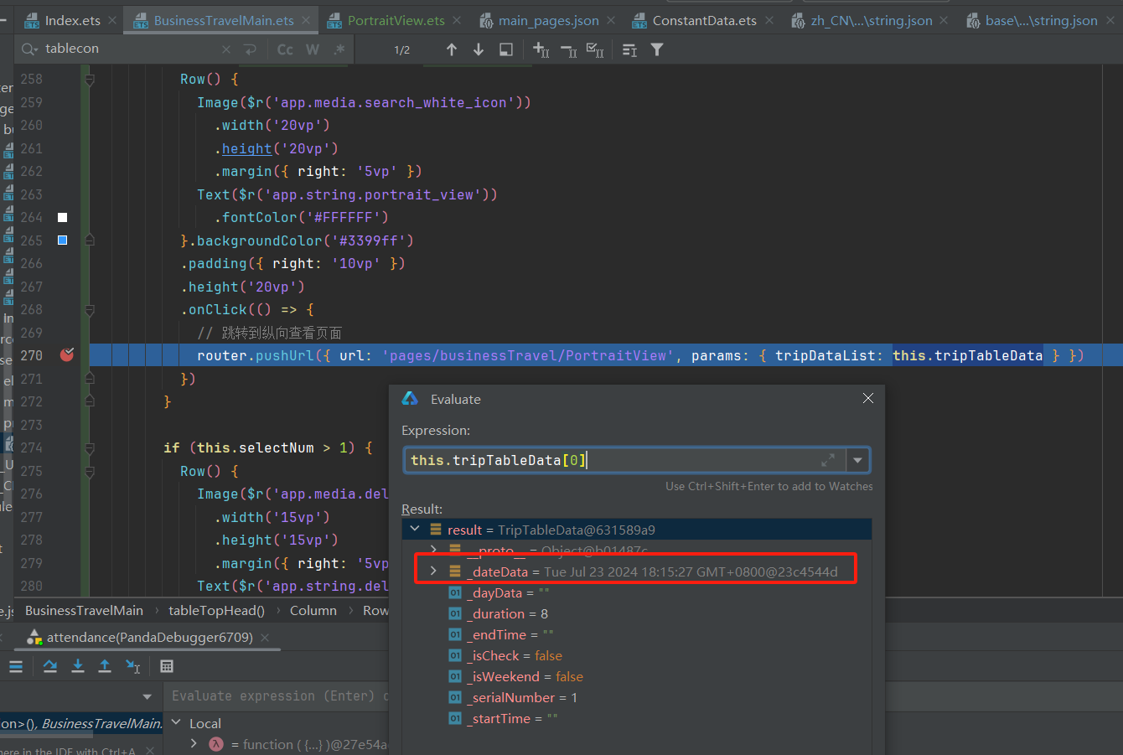Screen dimensions: 1123x755
Task: Close the PortraitView.ets tab
Action: tap(457, 20)
